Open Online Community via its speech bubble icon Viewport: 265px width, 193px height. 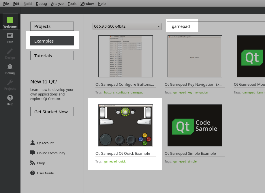pos(33,153)
